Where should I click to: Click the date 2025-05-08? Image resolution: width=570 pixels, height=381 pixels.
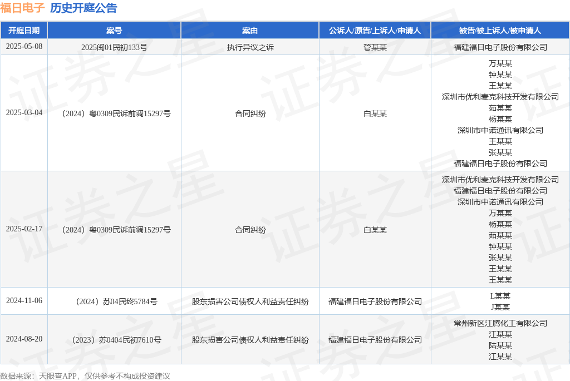click(24, 47)
